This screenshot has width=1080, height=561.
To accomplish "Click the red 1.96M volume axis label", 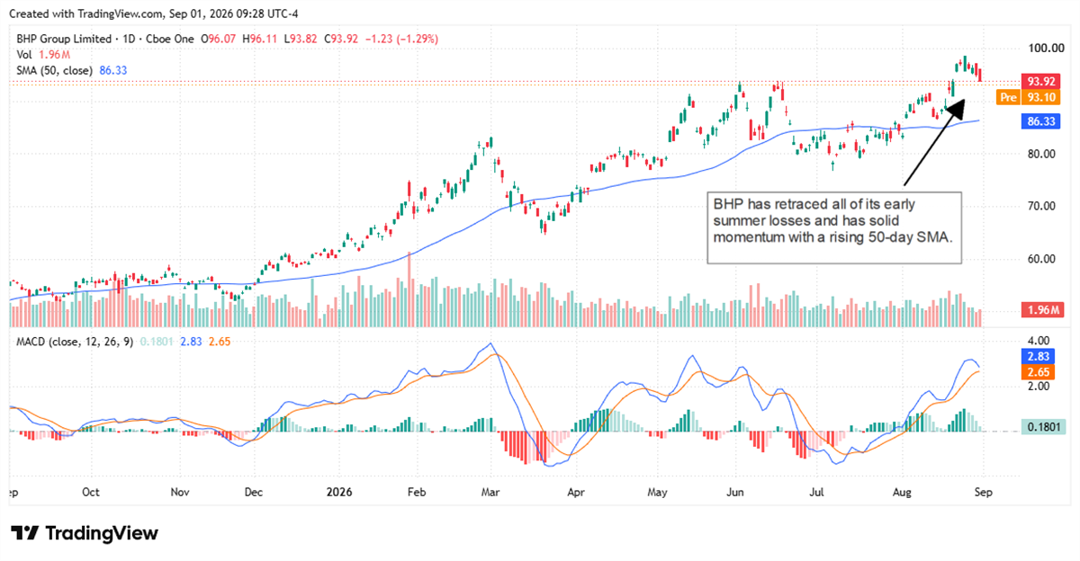I will coord(1045,310).
